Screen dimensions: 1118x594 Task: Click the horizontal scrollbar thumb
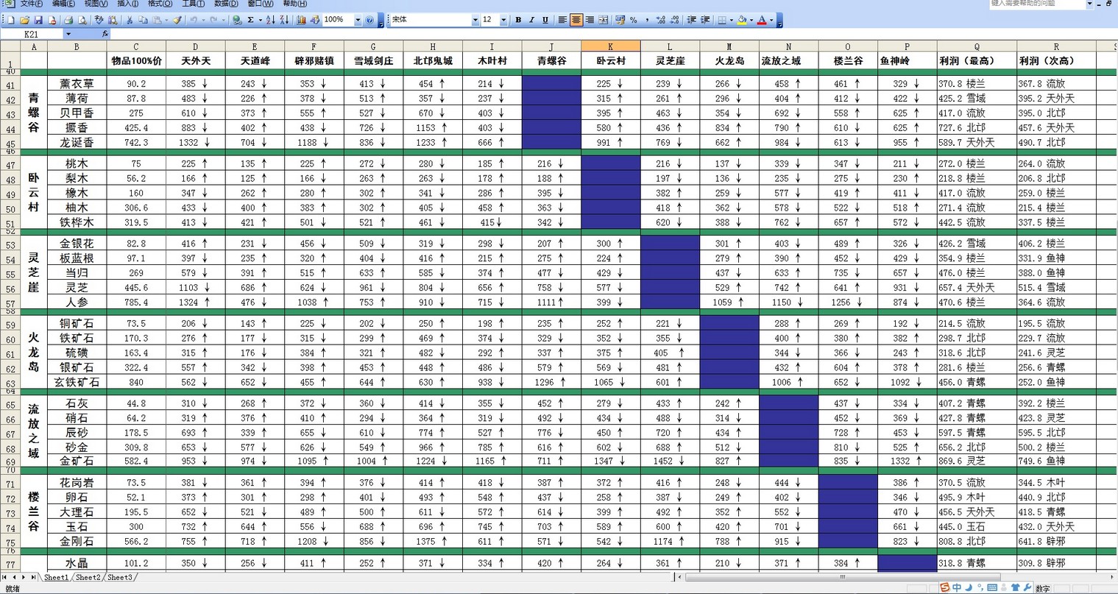[842, 578]
